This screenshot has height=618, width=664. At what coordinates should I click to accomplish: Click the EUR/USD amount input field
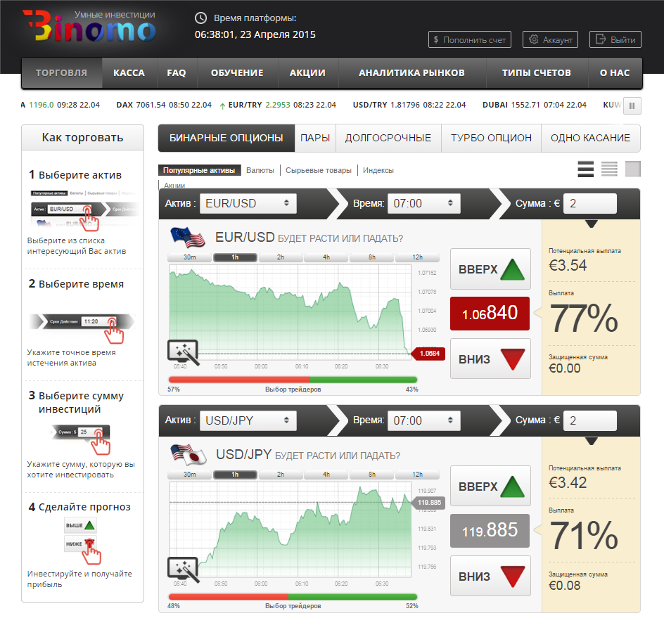pyautogui.click(x=590, y=204)
